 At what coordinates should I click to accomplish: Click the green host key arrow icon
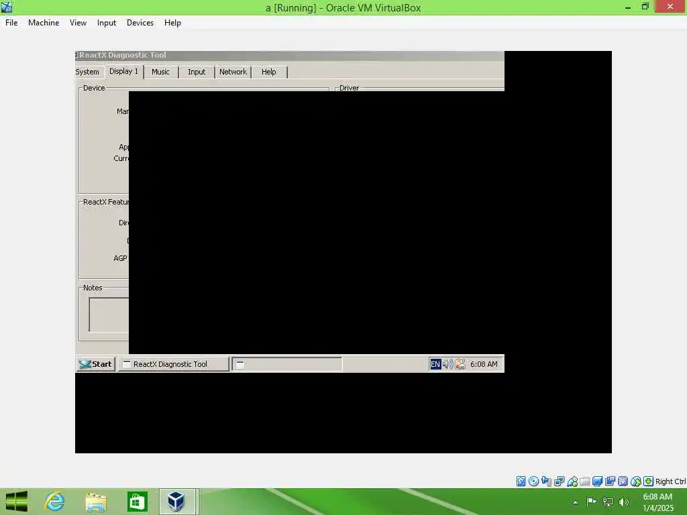(x=649, y=481)
